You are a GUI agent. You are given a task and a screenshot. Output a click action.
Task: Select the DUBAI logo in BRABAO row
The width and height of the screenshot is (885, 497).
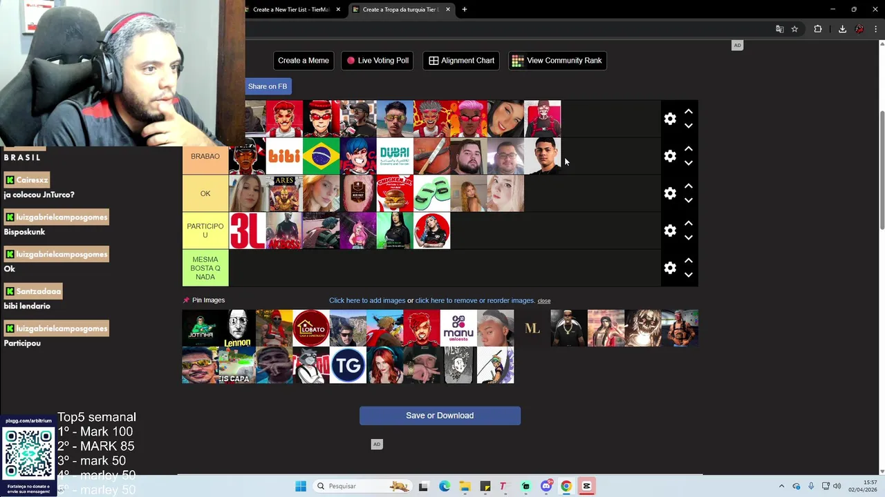click(x=395, y=156)
